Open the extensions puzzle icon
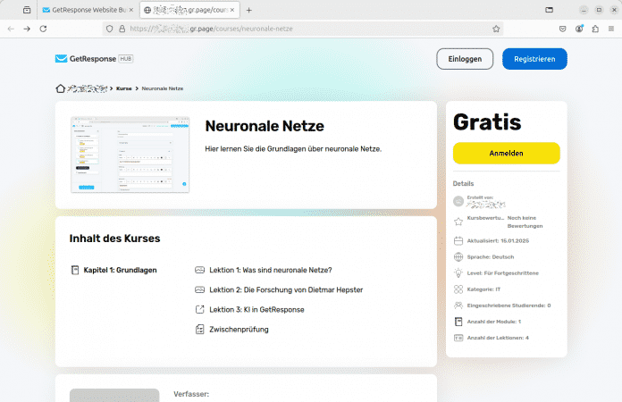The height and width of the screenshot is (402, 622). coord(595,29)
